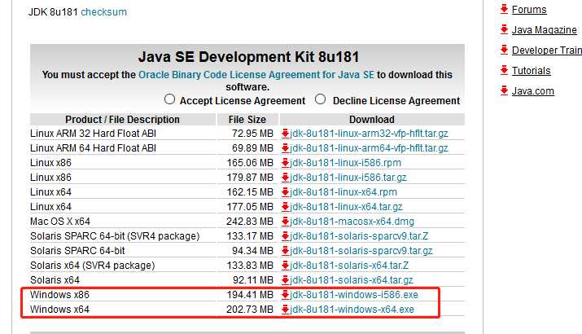Image resolution: width=582 pixels, height=334 pixels.
Task: Download jdk-8u181-linux-i586.rpm file link
Action: click(346, 163)
